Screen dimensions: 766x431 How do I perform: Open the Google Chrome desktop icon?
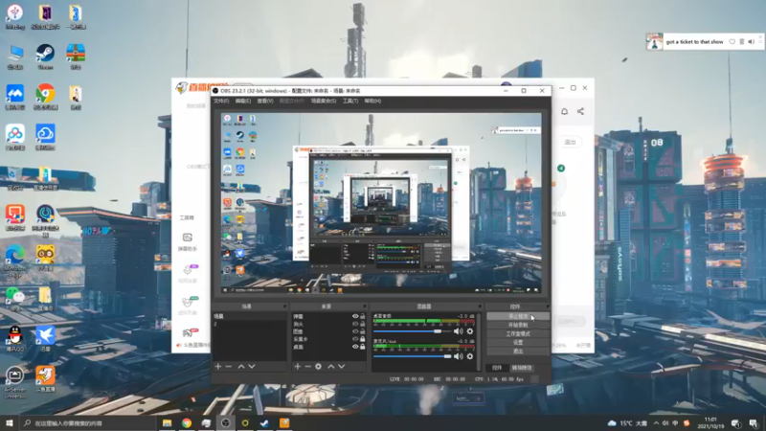click(45, 97)
